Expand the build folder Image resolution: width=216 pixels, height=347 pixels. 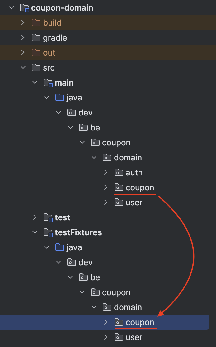coord(23,22)
